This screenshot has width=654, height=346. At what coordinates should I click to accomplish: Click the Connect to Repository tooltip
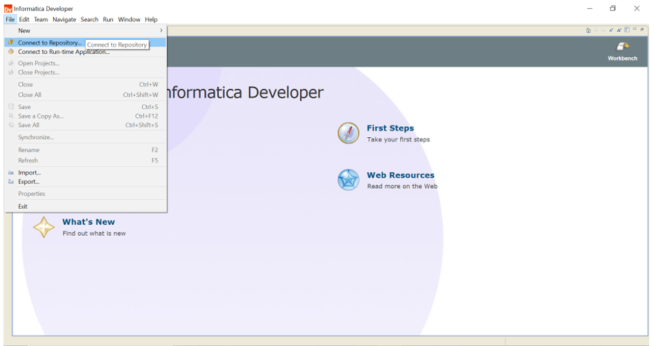click(x=117, y=45)
